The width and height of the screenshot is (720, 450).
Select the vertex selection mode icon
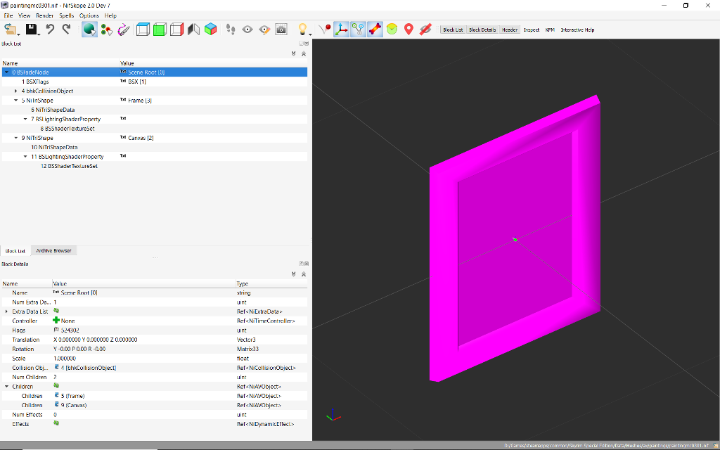(x=107, y=30)
